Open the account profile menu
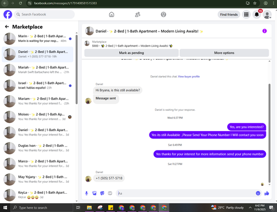277x212 pixels. pyautogui.click(x=267, y=14)
